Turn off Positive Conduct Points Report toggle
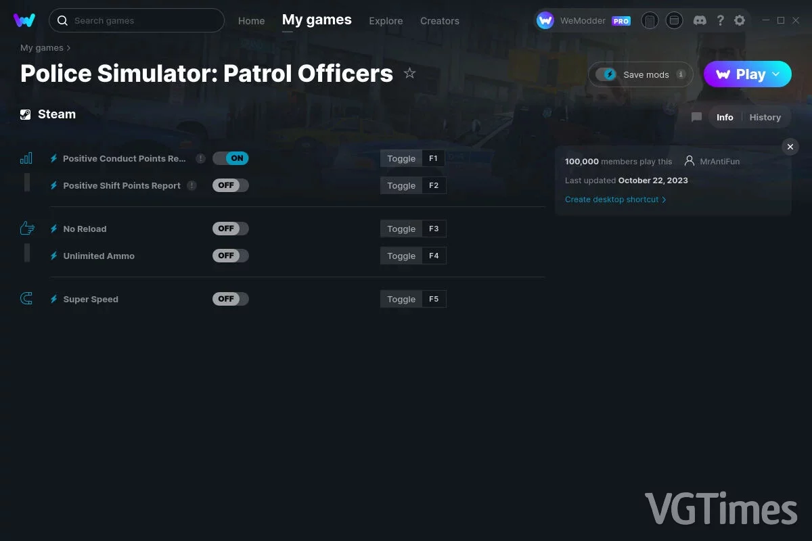Viewport: 812px width, 541px height. pos(231,158)
